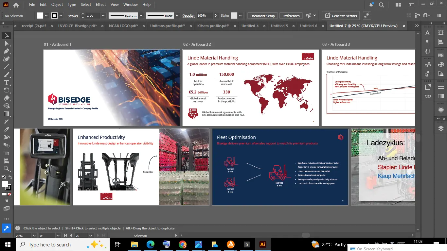Open the fill color dropdown arrow
The image size is (447, 251).
(46, 16)
